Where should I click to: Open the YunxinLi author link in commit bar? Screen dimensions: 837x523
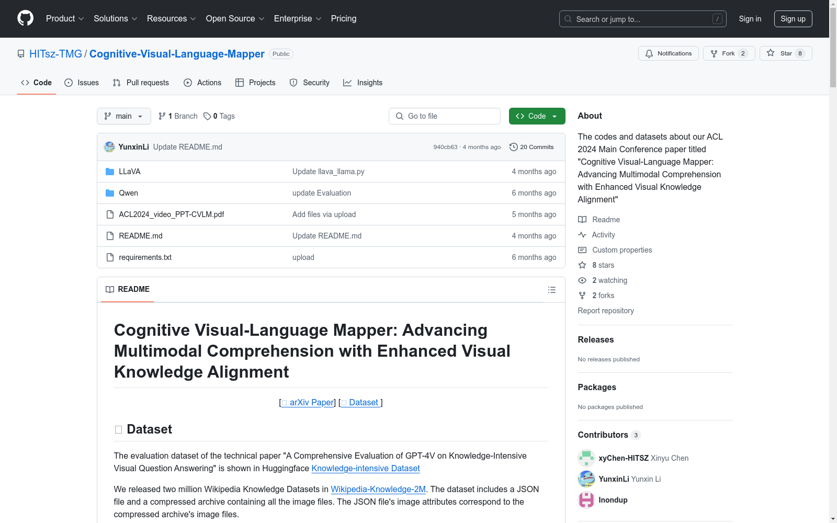coord(133,147)
